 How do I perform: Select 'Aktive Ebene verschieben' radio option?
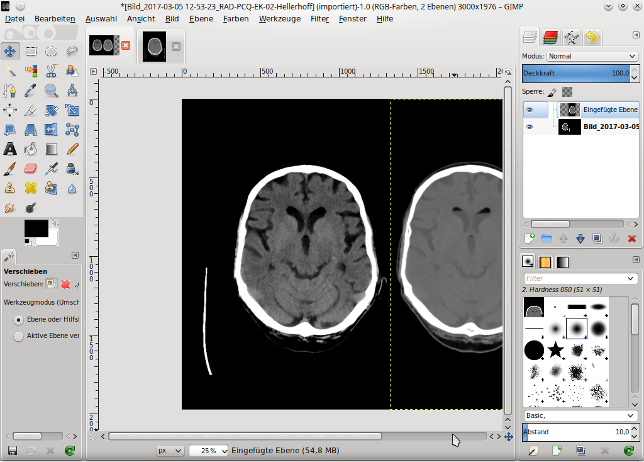(x=18, y=336)
